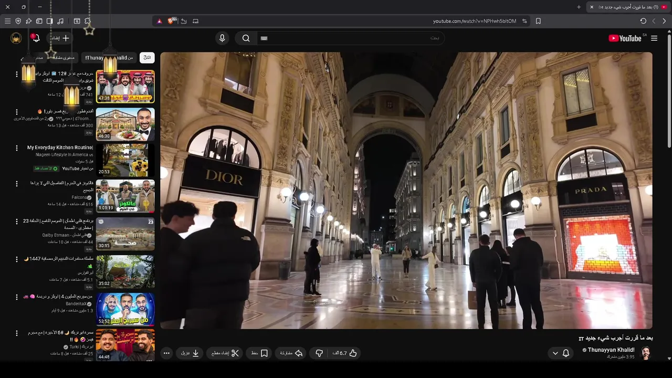Expand subscription notification options dropdown
This screenshot has width=672, height=378.
pyautogui.click(x=555, y=353)
